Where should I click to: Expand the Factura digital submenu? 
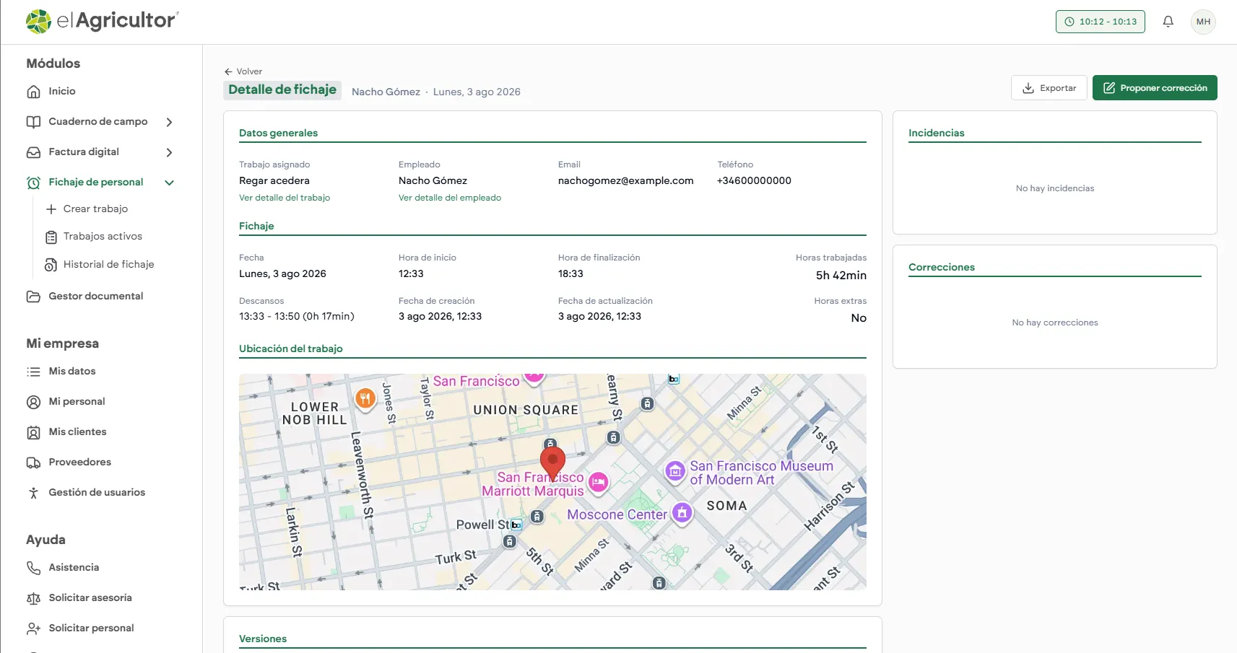coord(169,152)
